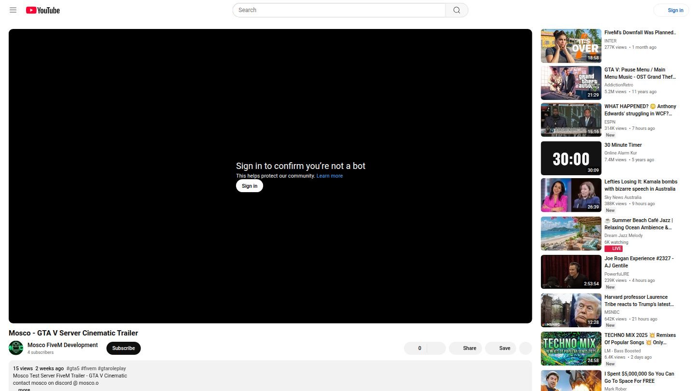Click title 'GTA V: Pause Menu / Main Menu Music'

tap(640, 73)
